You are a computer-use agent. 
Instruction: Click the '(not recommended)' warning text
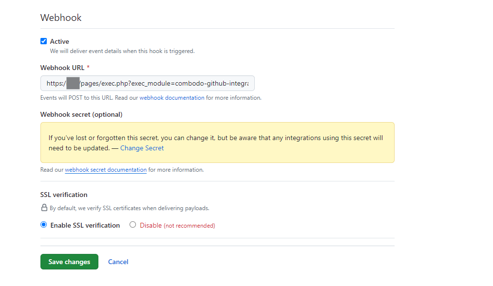[189, 226]
